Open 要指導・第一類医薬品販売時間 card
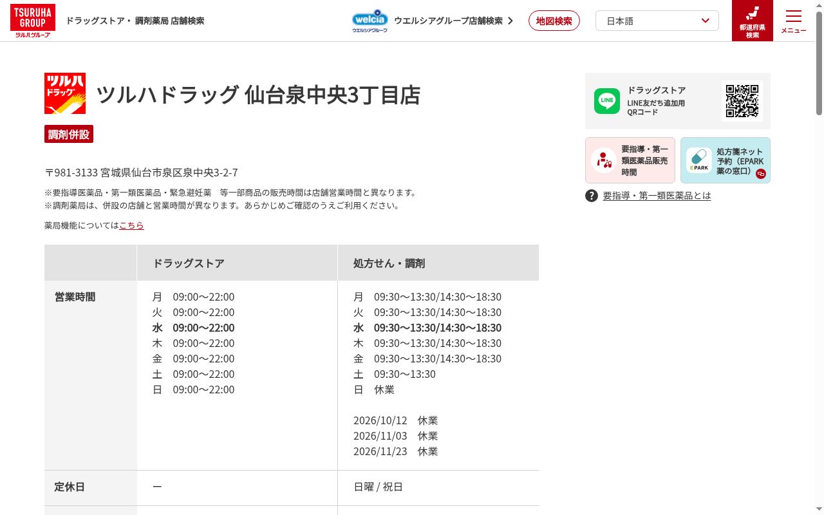Viewport: 824px width, 515px height. [630, 160]
